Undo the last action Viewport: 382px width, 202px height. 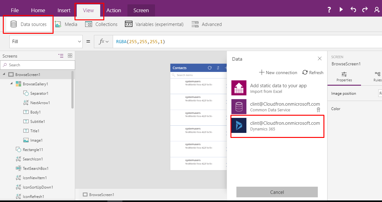353,10
